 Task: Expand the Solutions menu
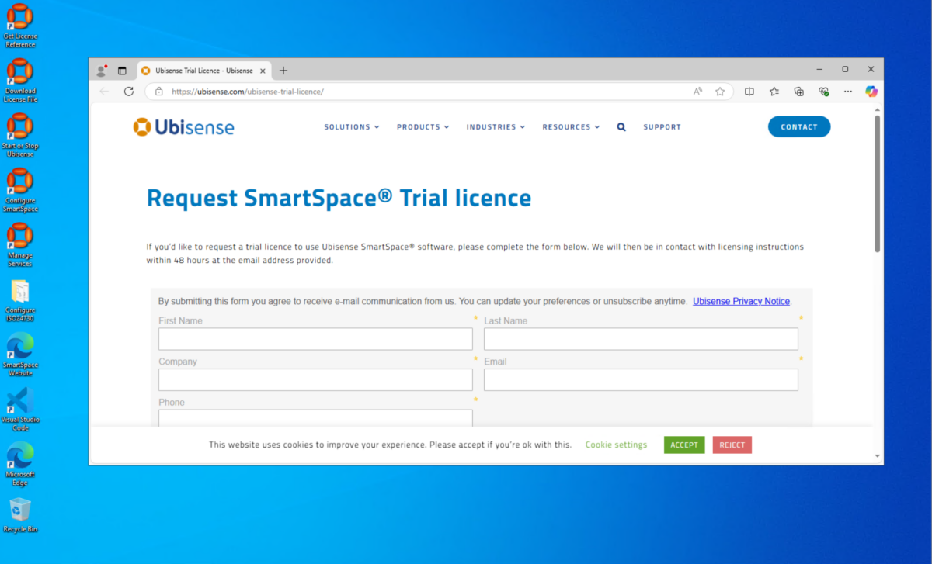352,127
